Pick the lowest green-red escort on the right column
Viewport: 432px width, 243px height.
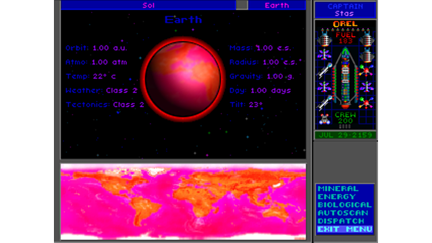tap(366, 102)
